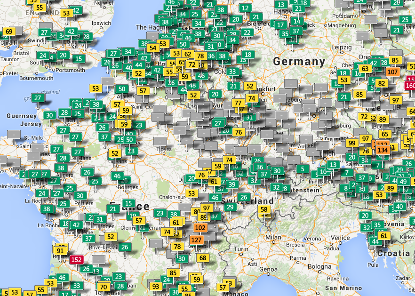Screen dimensions: 415x296
Task: Click the green 5 marker
Action: point(303,168)
